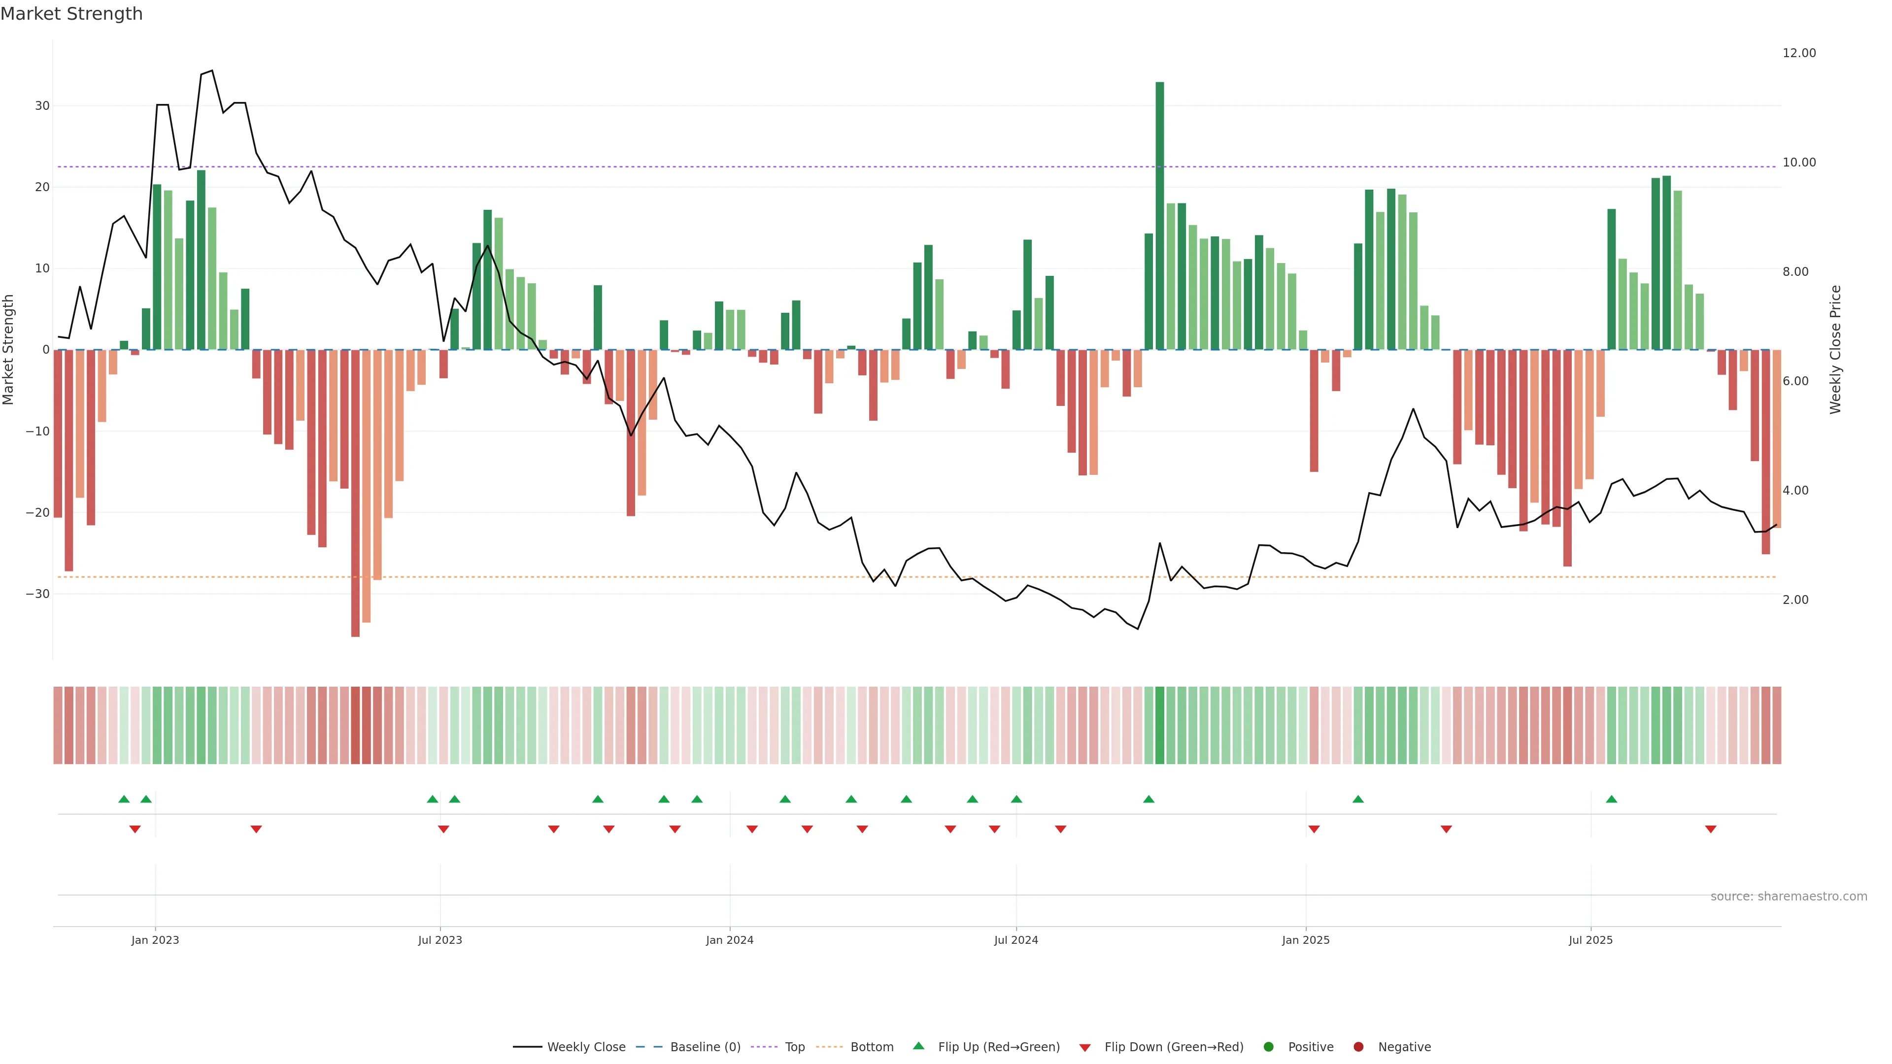Click the red Negative legend dot
Image resolution: width=1892 pixels, height=1064 pixels.
coord(1358,1047)
